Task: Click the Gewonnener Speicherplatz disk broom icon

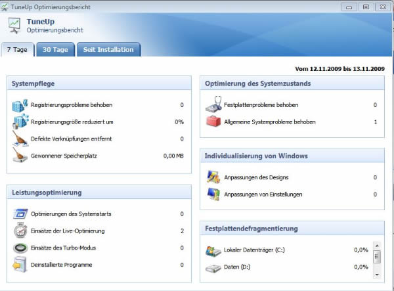Action: tap(20, 155)
